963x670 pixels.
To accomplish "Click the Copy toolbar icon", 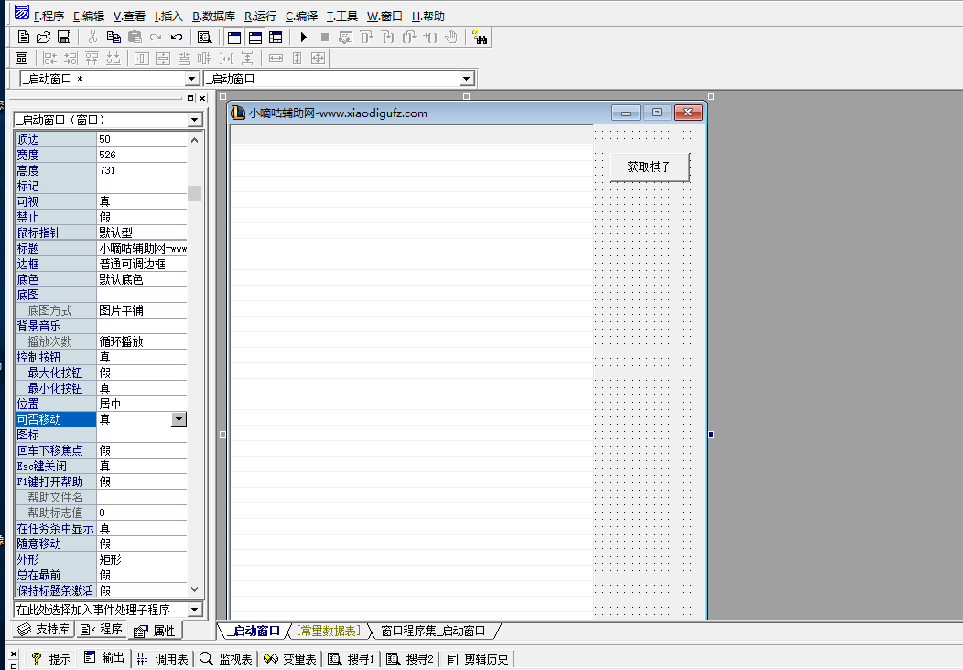I will pos(114,38).
